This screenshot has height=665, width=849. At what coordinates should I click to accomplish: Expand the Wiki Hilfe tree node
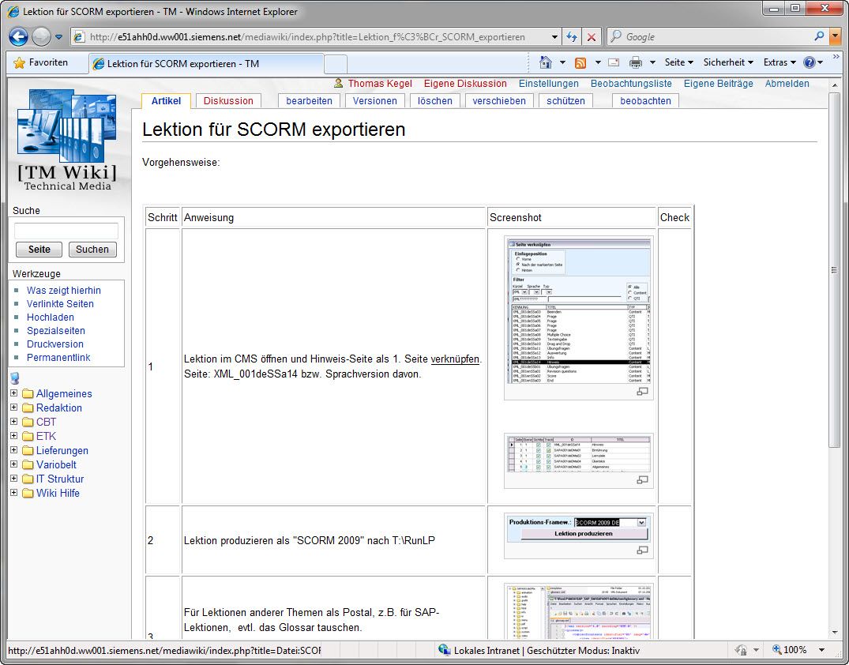click(x=14, y=493)
